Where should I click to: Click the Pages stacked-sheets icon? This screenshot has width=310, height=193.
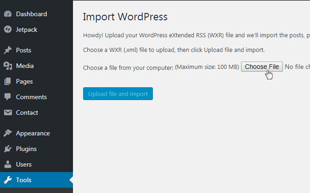[x=8, y=82]
